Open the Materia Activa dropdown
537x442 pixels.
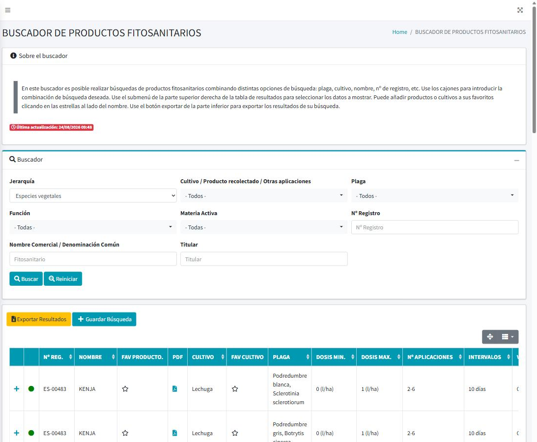click(x=264, y=227)
